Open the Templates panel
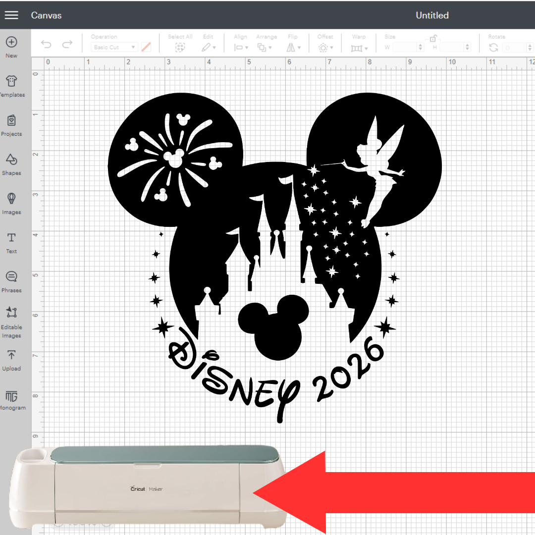Image resolution: width=535 pixels, height=535 pixels. pos(11,87)
